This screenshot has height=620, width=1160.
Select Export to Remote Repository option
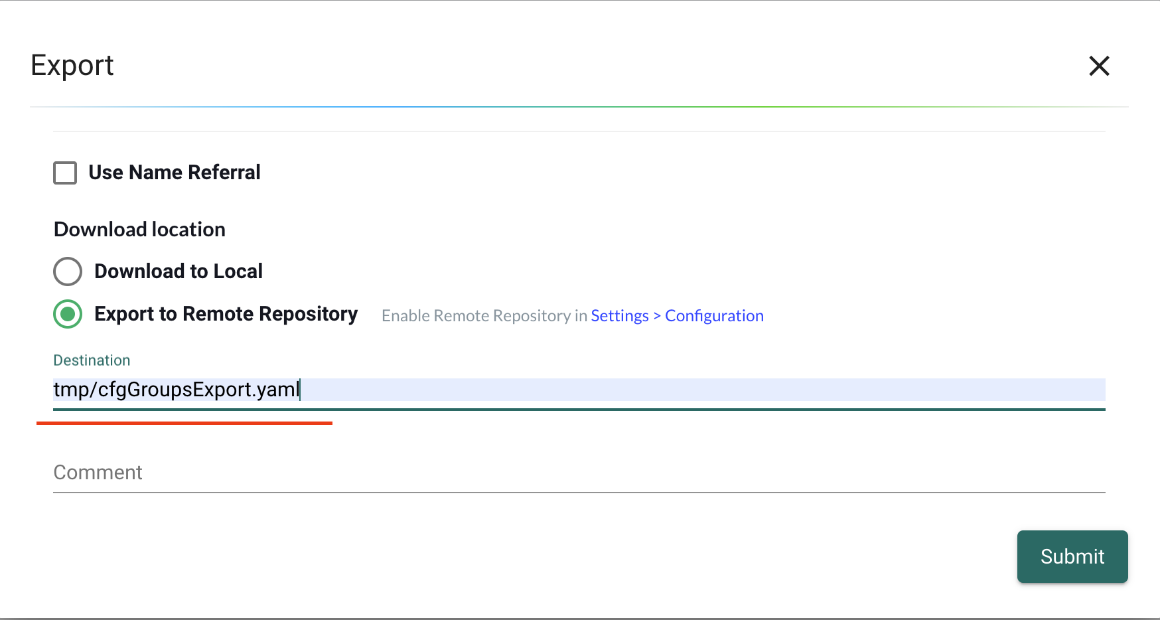(67, 314)
